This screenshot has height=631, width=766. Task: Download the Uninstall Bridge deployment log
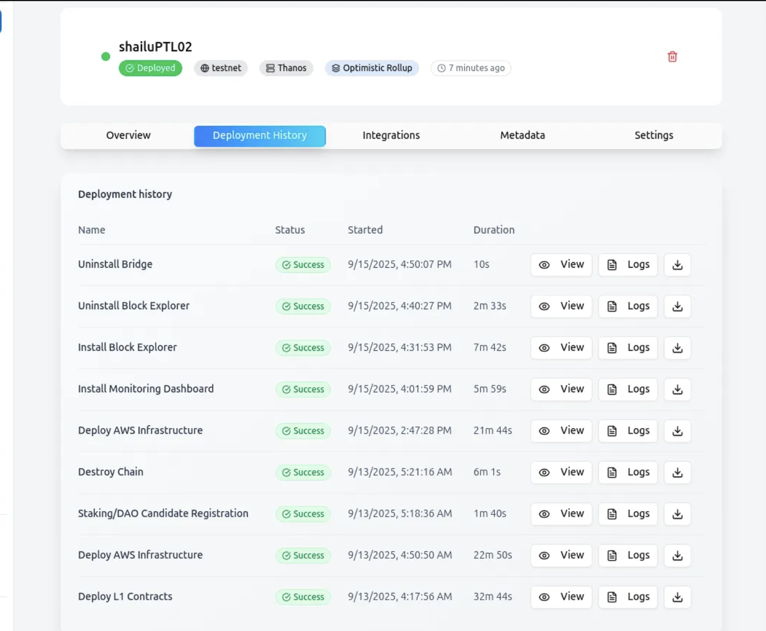[x=677, y=265]
